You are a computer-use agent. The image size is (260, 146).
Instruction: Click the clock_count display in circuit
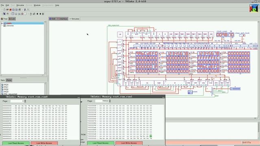pos(222,35)
